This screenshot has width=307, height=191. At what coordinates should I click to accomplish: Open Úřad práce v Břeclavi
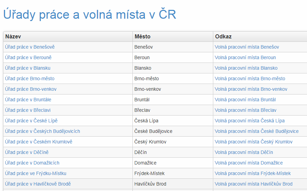(x=28, y=110)
